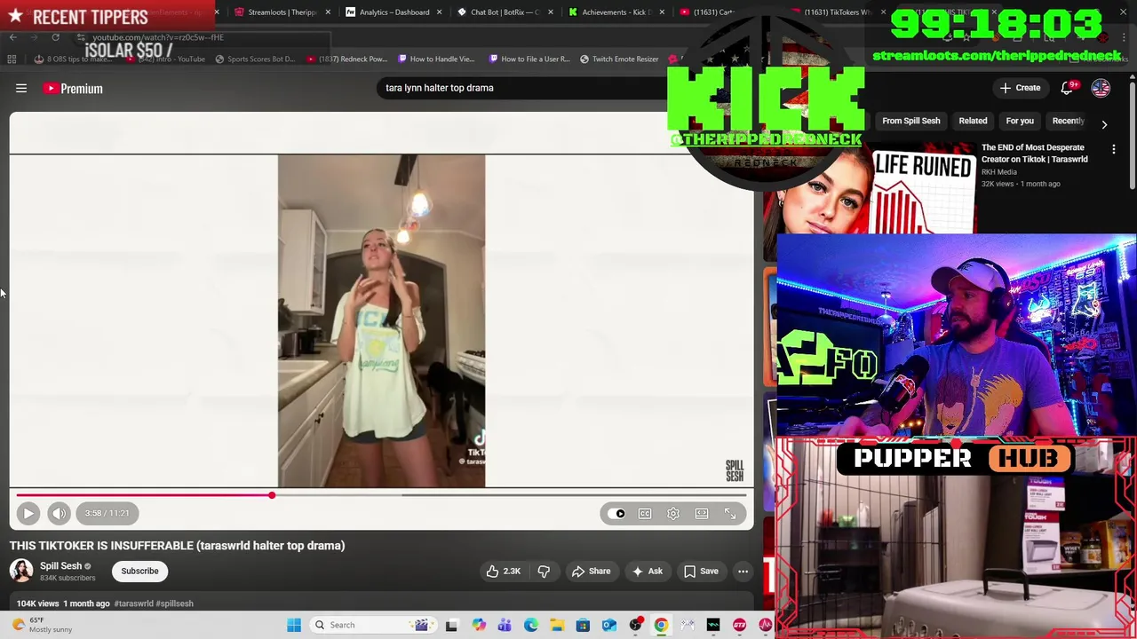Save the video to a playlist
1137x639 pixels.
pos(701,572)
